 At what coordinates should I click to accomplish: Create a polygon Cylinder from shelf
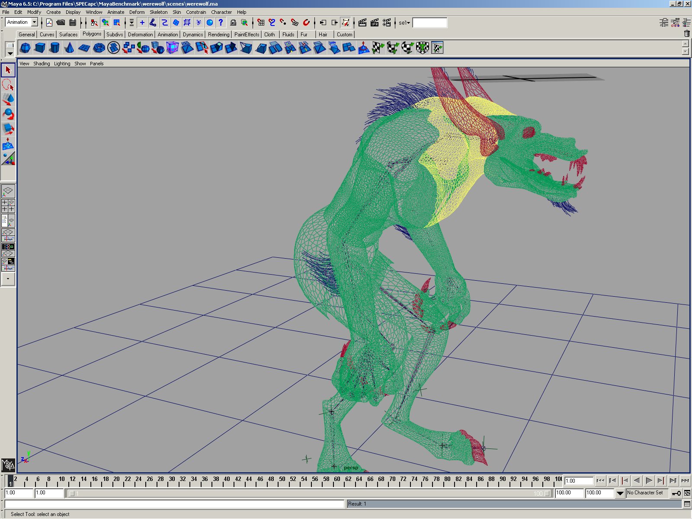54,48
